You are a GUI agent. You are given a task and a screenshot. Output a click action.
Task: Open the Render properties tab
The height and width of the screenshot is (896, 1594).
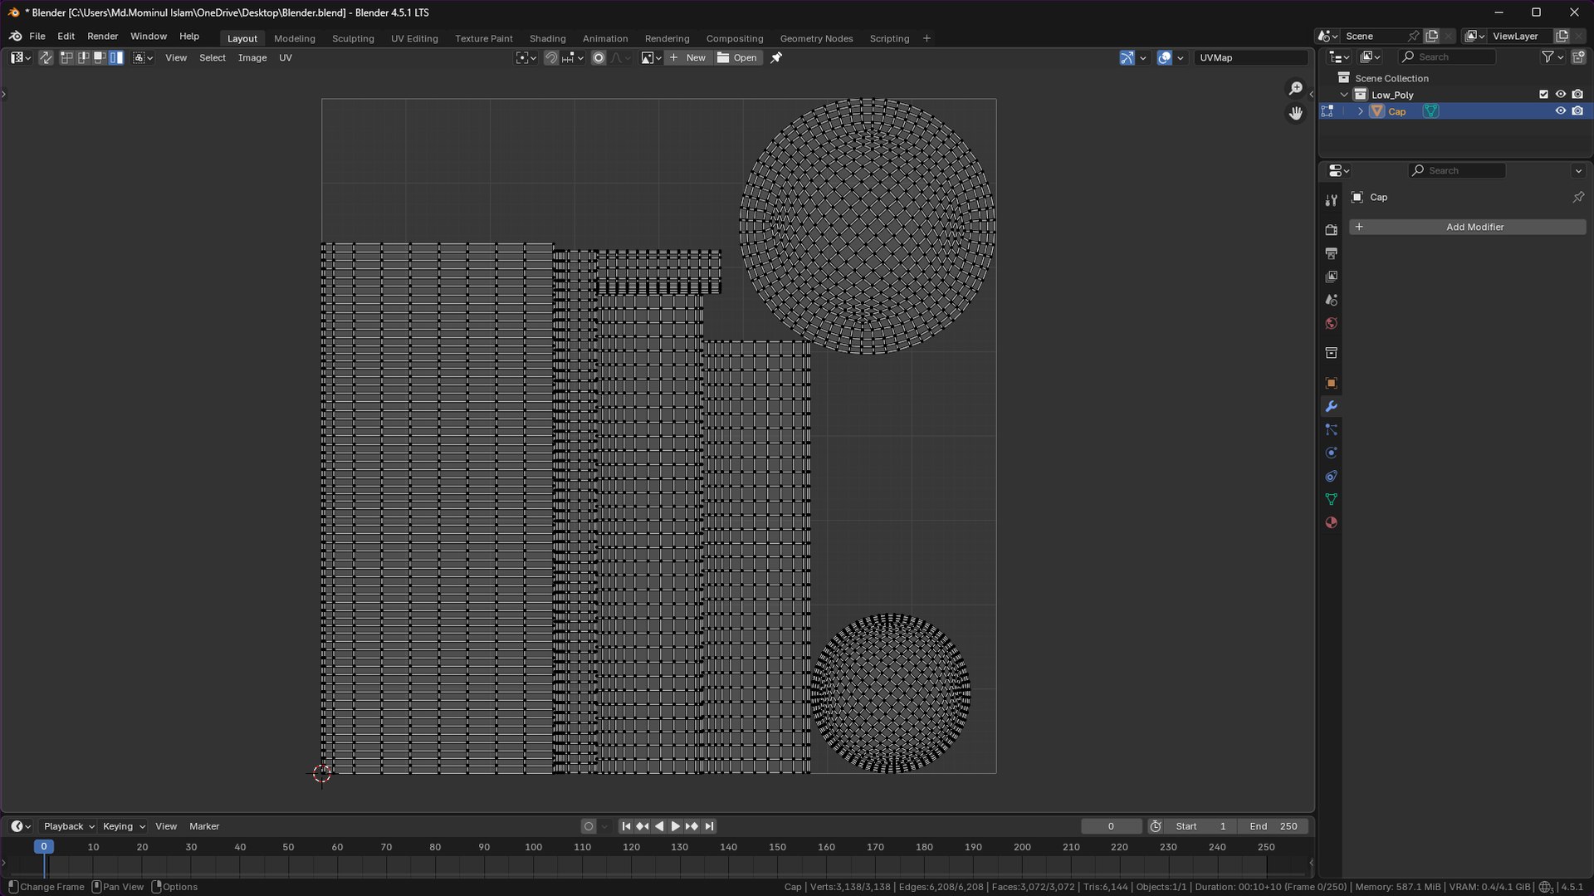click(1331, 230)
